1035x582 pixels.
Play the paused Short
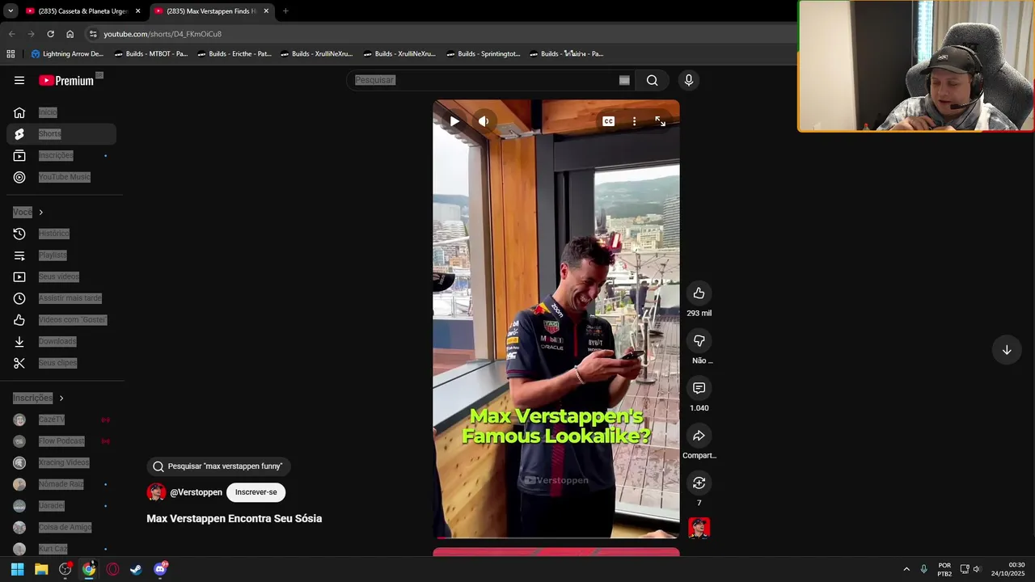coord(454,121)
